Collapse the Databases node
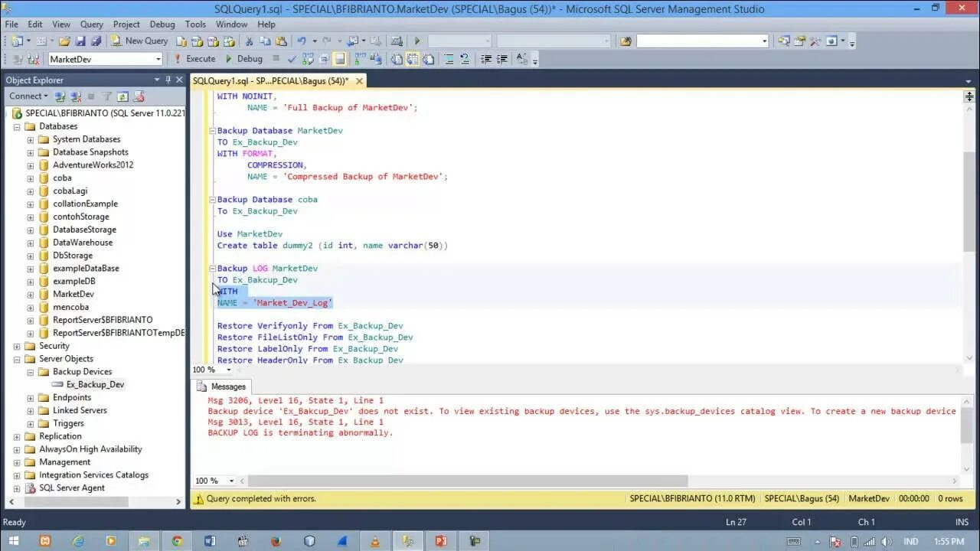 [x=17, y=126]
